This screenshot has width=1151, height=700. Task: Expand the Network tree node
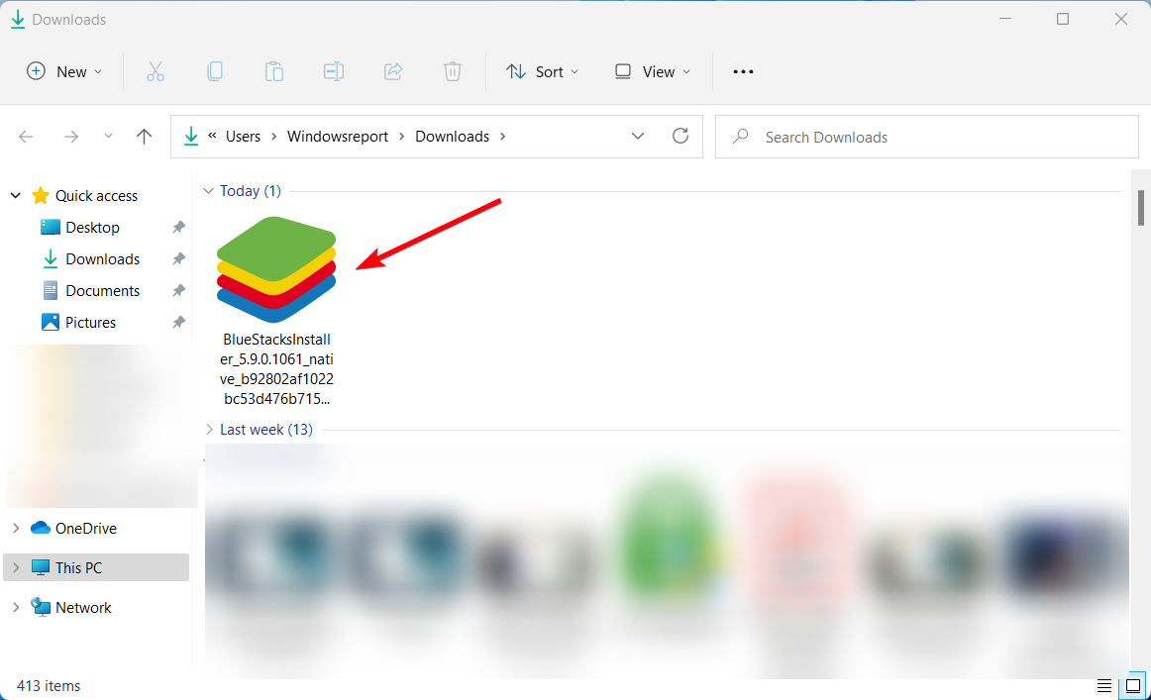click(x=16, y=608)
